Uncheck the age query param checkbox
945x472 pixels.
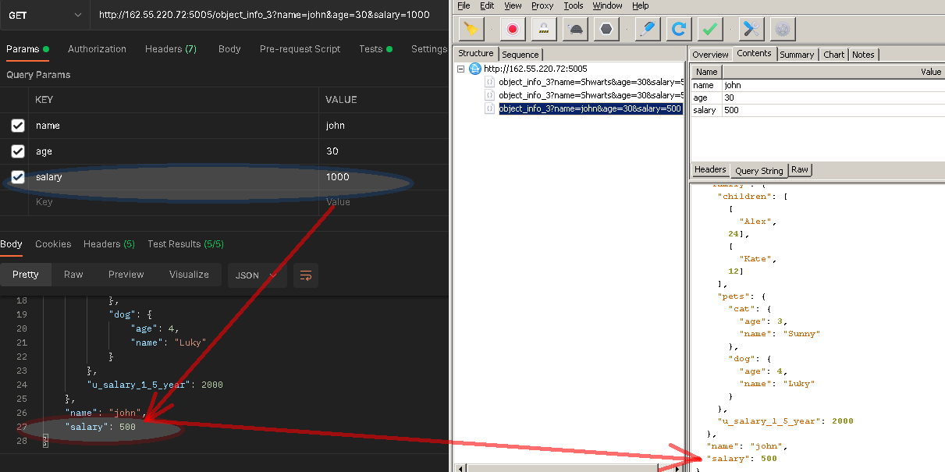click(18, 151)
